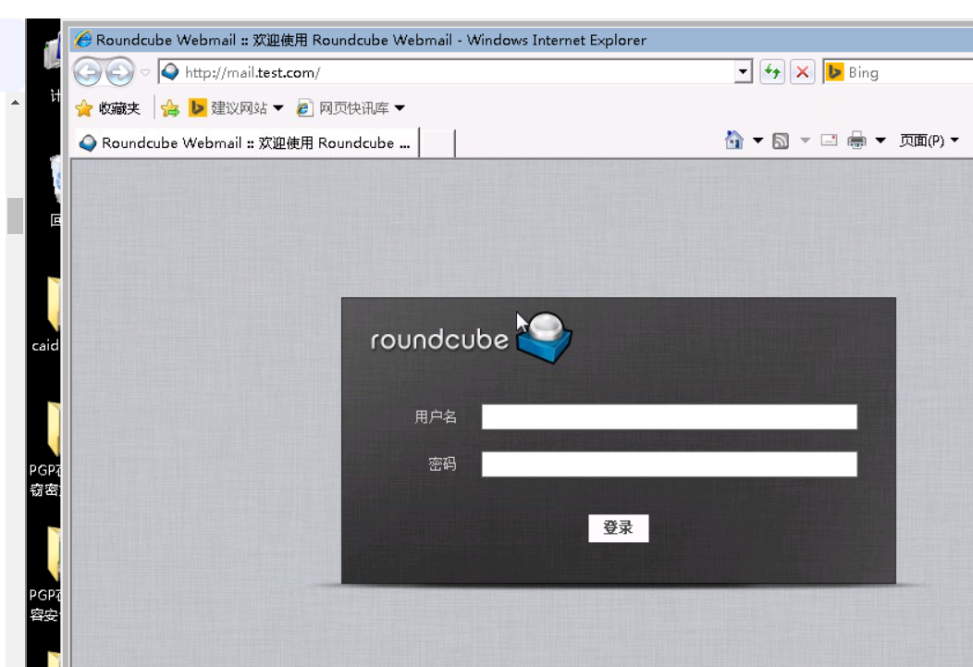Expand the address bar history dropdown

pyautogui.click(x=742, y=72)
